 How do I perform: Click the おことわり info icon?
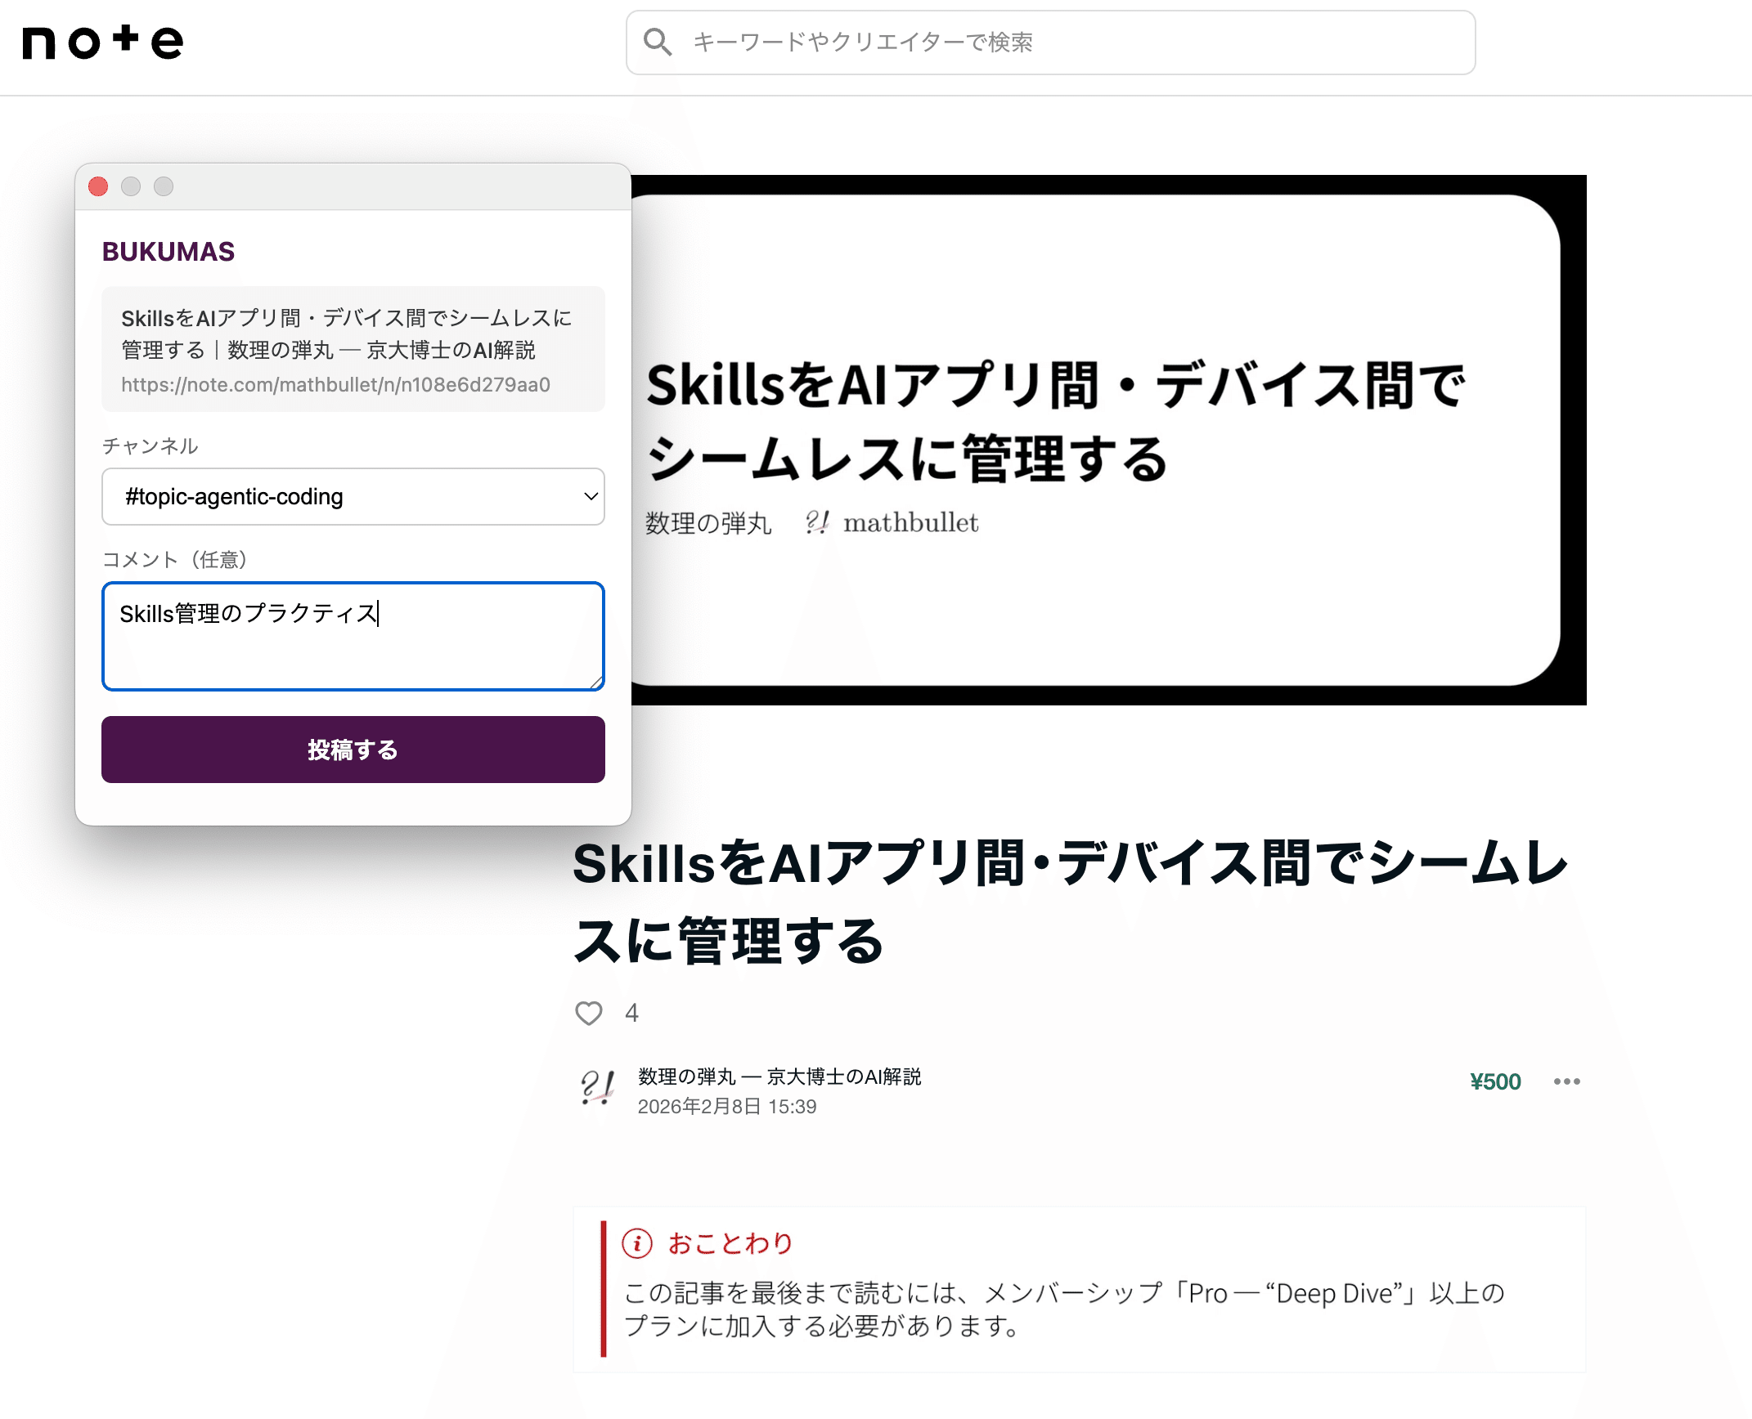coord(637,1243)
